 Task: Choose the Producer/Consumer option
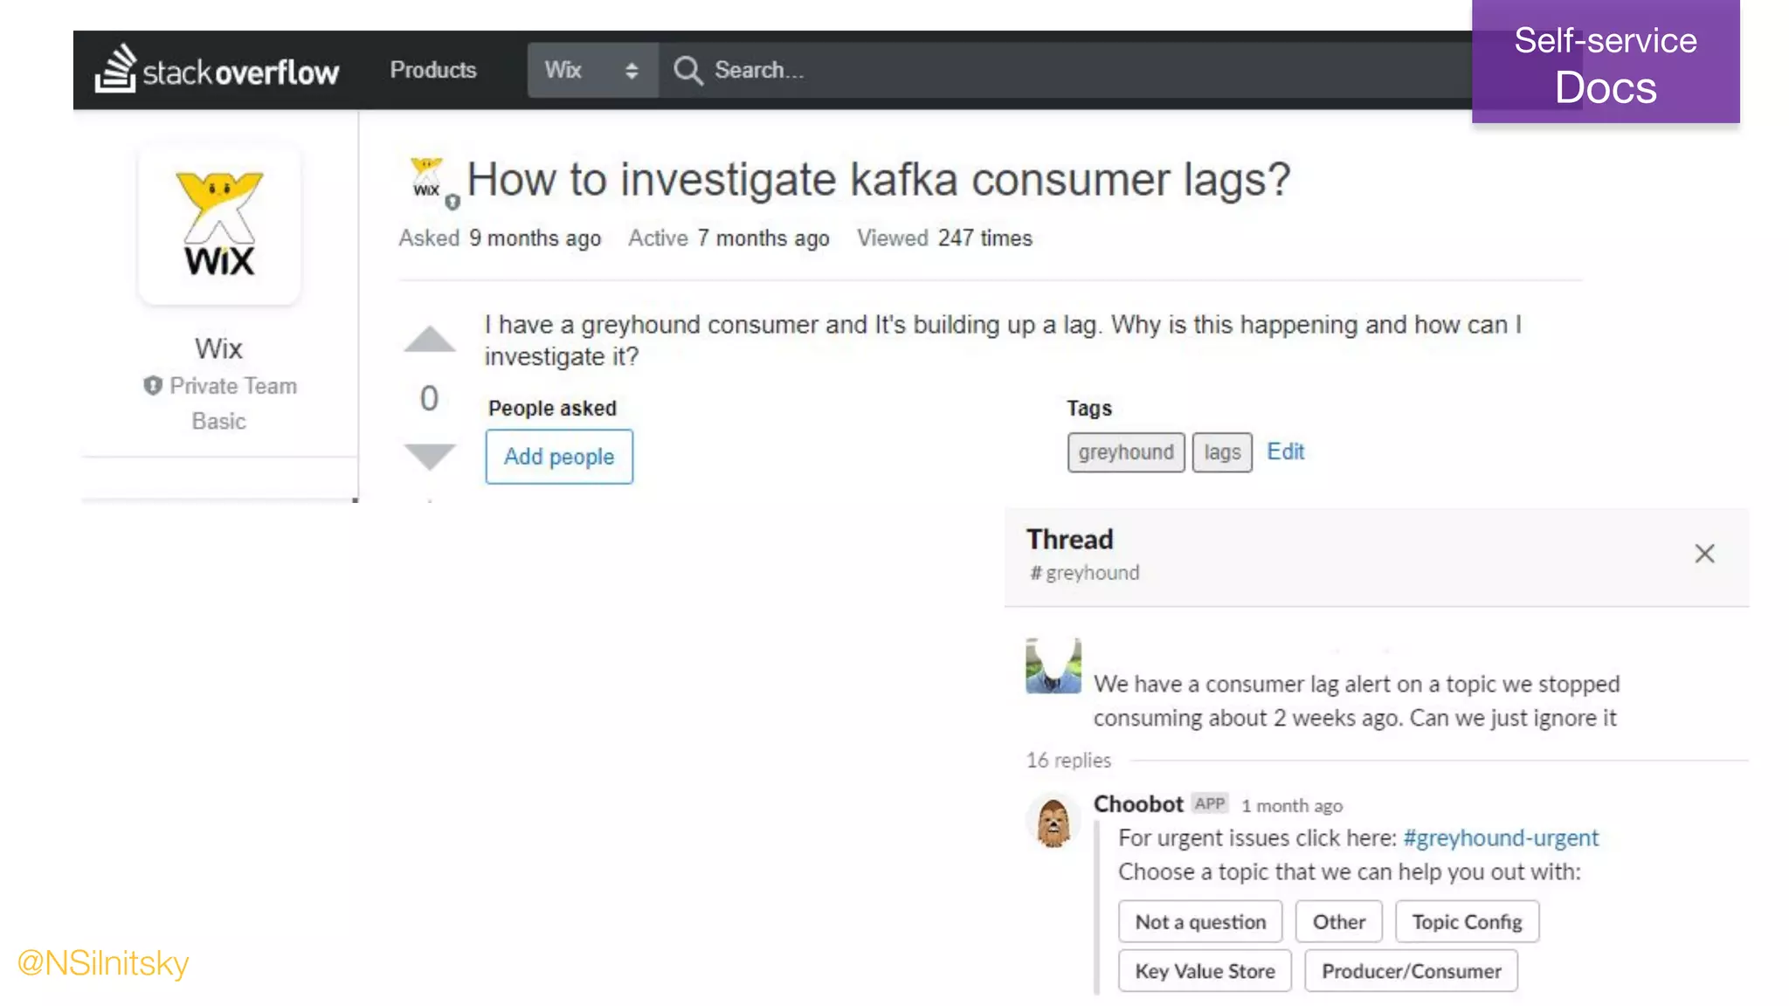(1411, 971)
